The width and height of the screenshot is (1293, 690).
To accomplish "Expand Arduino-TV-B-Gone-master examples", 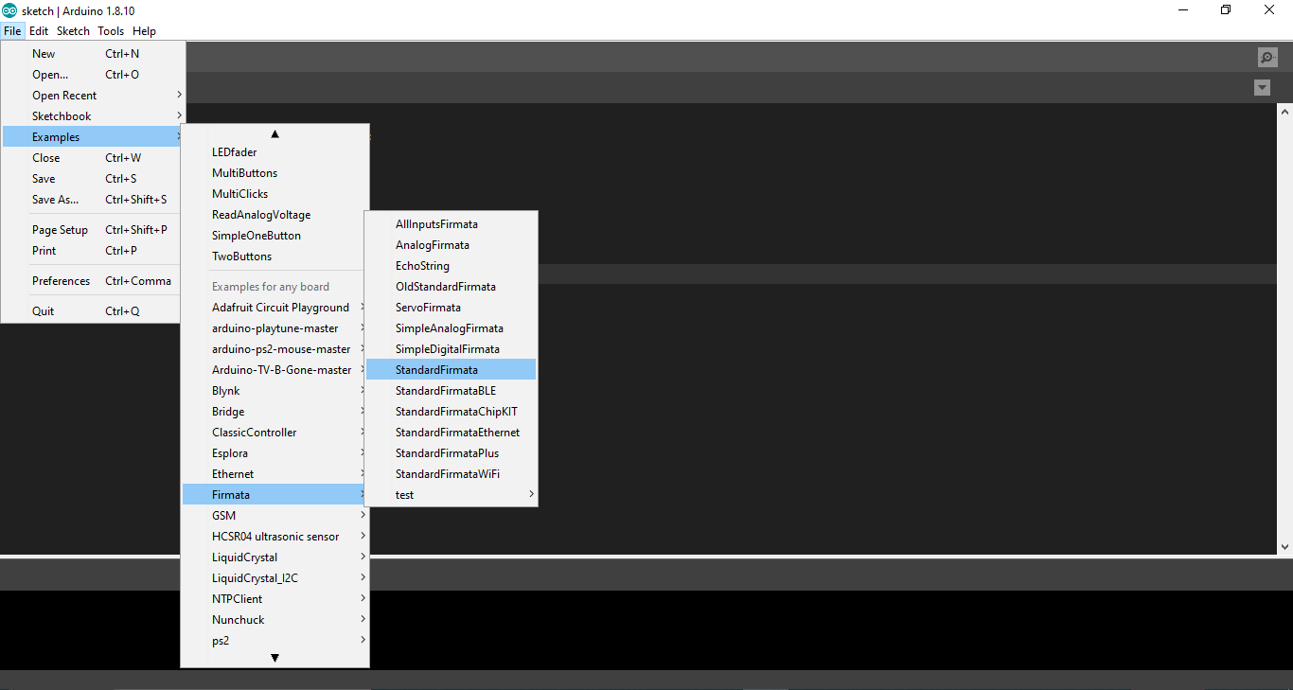I will point(275,370).
